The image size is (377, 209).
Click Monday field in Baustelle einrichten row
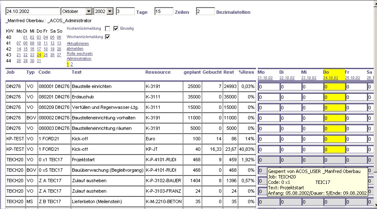pyautogui.click(x=269, y=87)
